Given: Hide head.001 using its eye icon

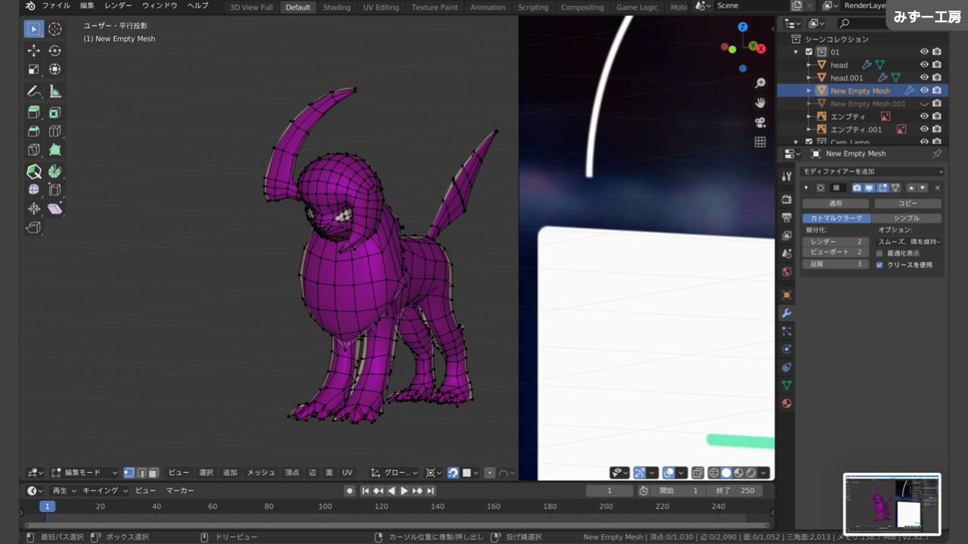Looking at the screenshot, I should point(924,78).
